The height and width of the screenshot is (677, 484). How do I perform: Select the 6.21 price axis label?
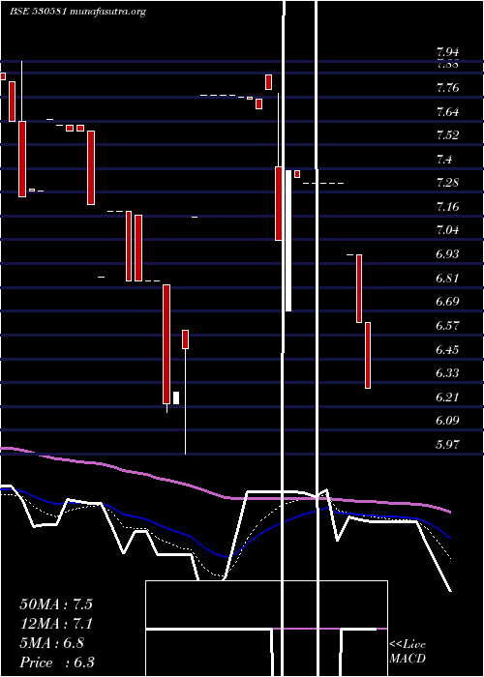[447, 397]
